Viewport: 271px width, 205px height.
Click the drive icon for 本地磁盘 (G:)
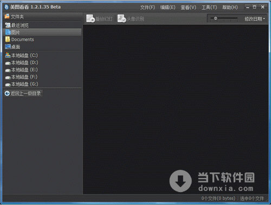coord(8,85)
